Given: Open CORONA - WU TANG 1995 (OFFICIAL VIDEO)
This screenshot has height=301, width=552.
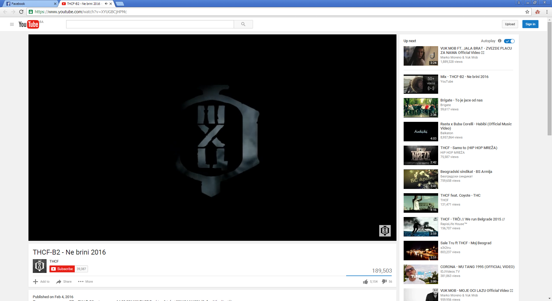Looking at the screenshot, I should [x=477, y=267].
